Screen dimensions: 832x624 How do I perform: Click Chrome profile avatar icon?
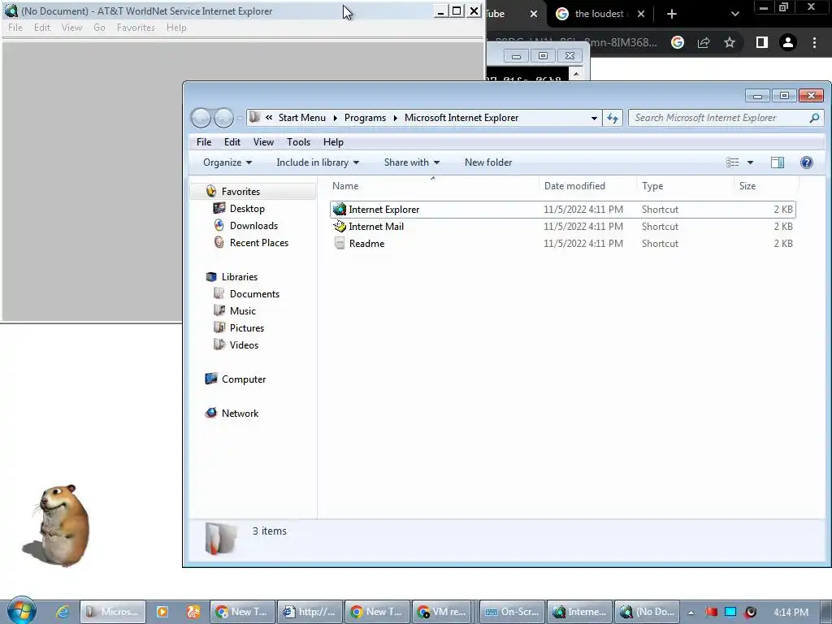click(788, 42)
